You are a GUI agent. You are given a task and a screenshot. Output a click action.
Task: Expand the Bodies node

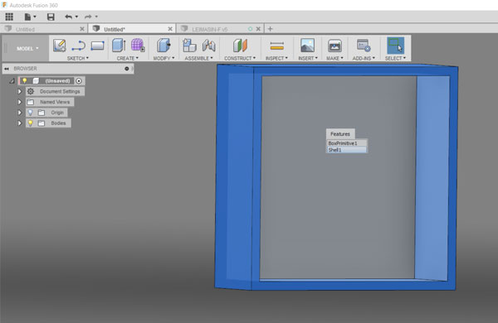click(19, 123)
